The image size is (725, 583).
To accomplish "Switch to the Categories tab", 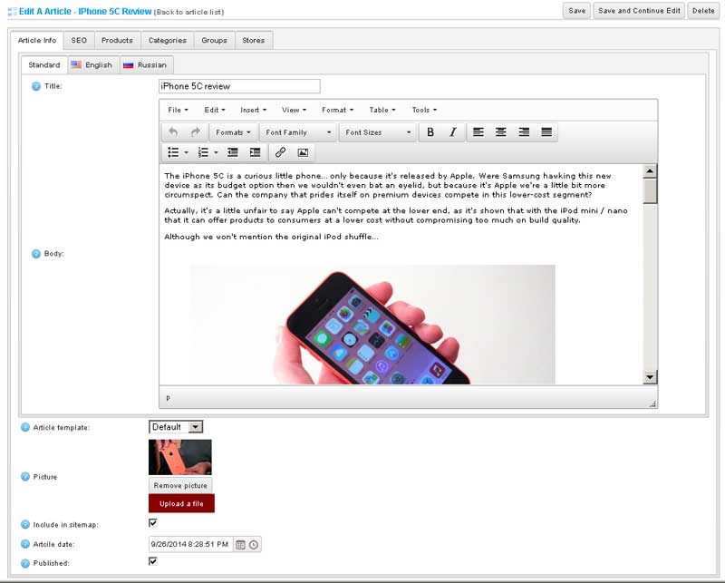I will [x=168, y=40].
